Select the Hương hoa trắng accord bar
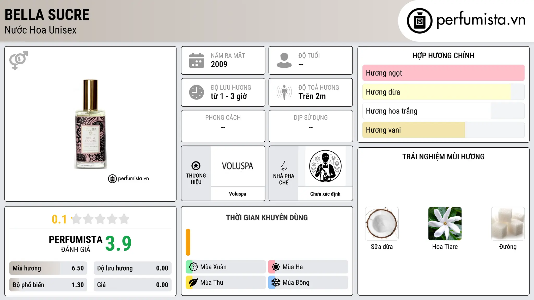This screenshot has height=300, width=534. pyautogui.click(x=444, y=111)
